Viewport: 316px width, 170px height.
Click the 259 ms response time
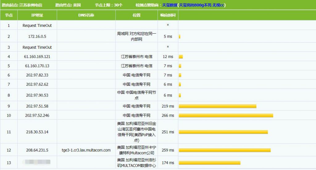click(168, 150)
